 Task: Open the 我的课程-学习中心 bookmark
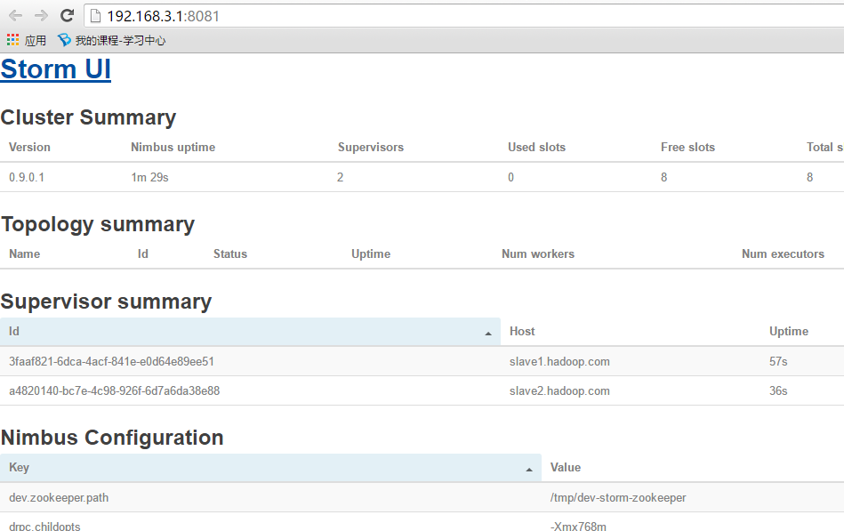(111, 40)
